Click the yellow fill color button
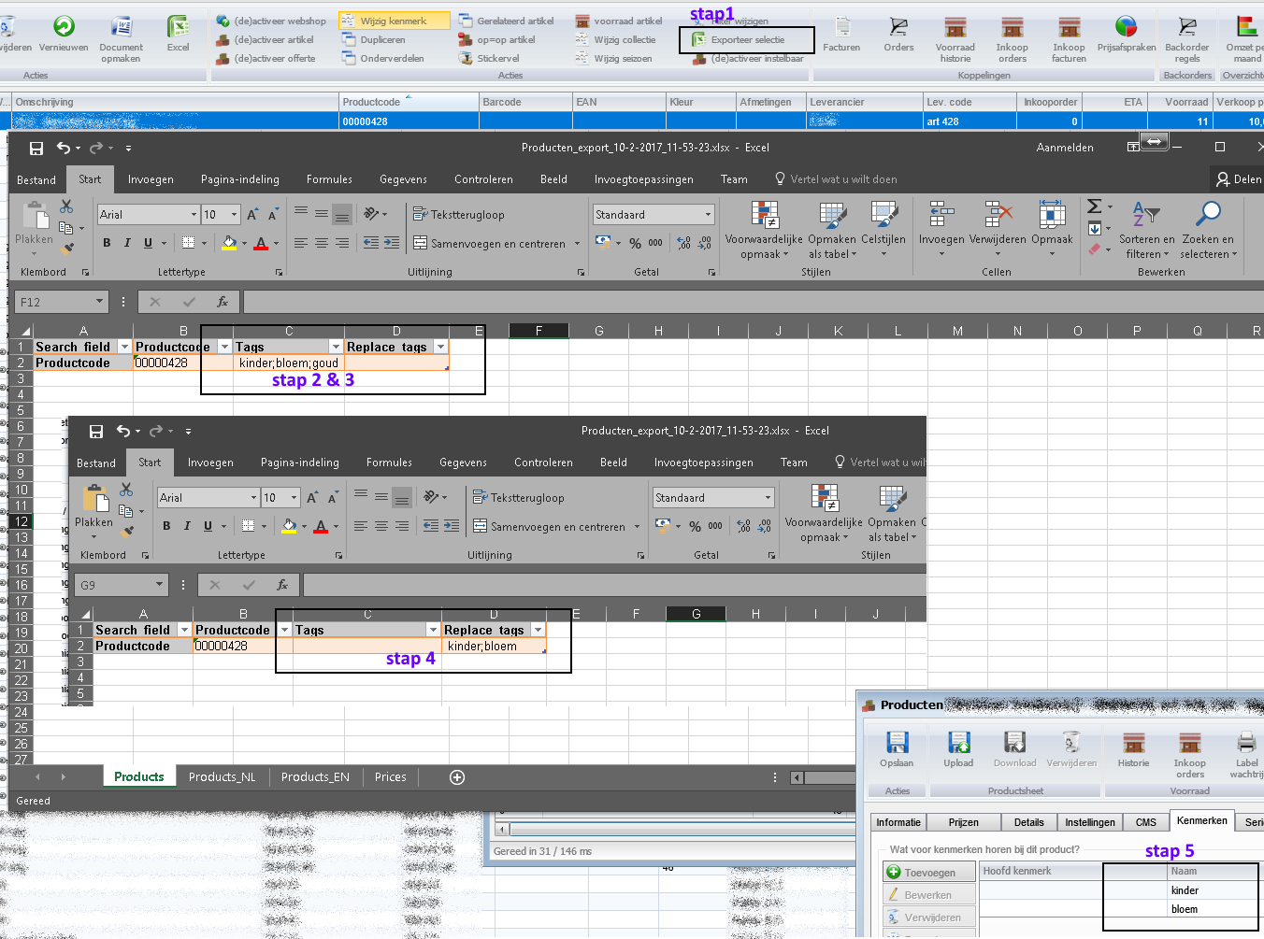 click(229, 243)
